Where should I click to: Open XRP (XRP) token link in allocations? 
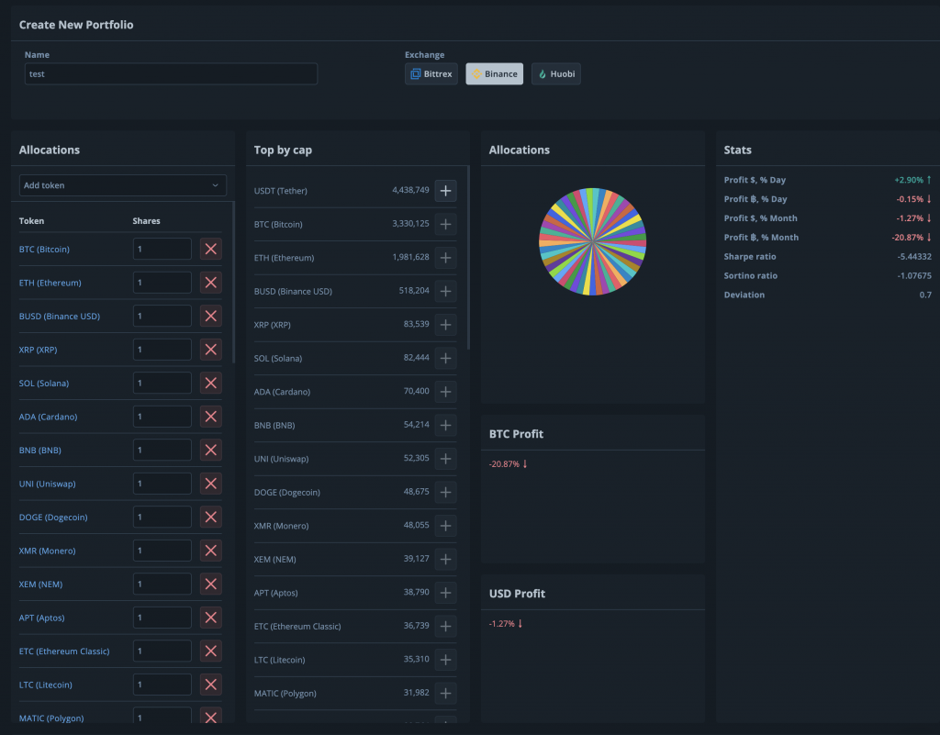[38, 350]
